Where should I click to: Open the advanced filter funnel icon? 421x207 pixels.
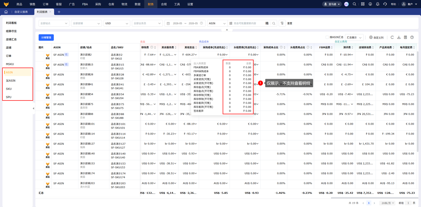tap(282, 23)
